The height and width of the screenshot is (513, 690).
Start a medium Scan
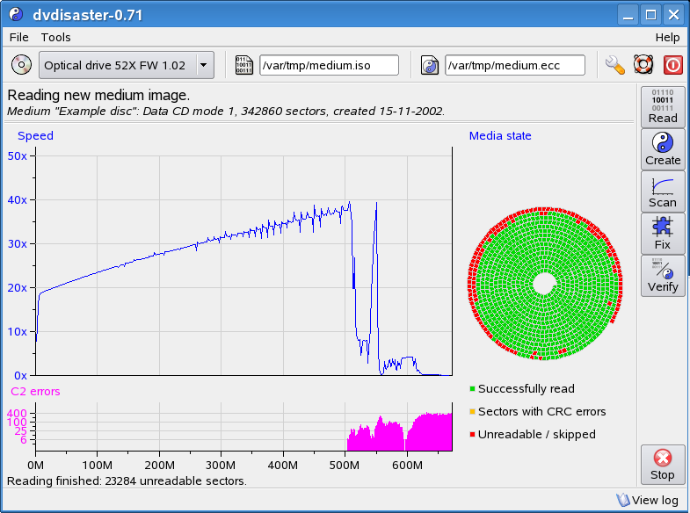[x=663, y=191]
